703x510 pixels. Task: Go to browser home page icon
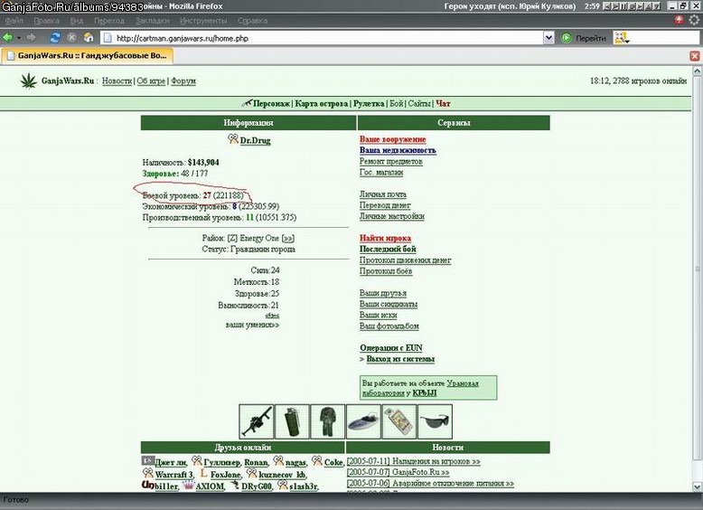(x=89, y=38)
